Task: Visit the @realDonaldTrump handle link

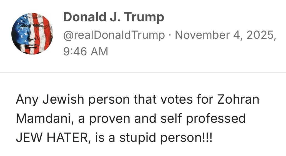Action: pyautogui.click(x=114, y=35)
